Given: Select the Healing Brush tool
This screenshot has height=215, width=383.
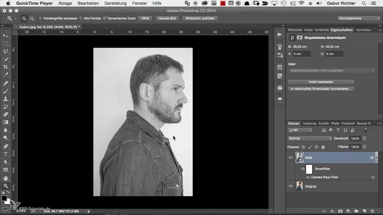Looking at the screenshot, I should click(x=6, y=83).
